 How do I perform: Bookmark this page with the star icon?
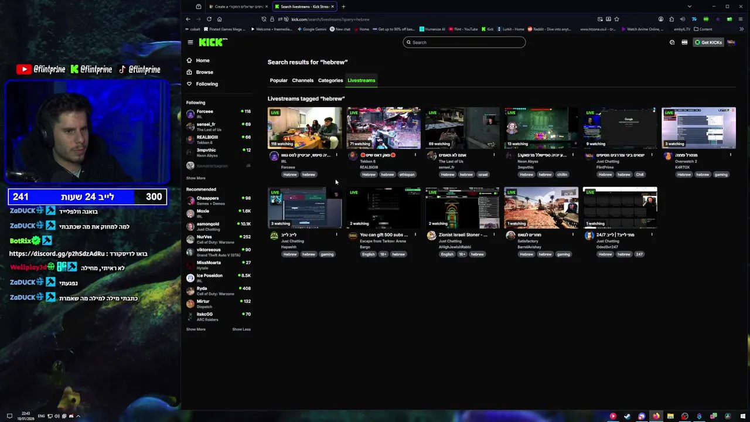click(x=616, y=19)
